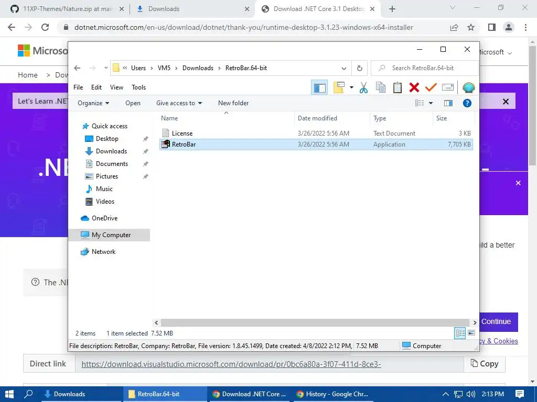The width and height of the screenshot is (537, 402).
Task: Reload the Chrome page
Action: pos(45,27)
